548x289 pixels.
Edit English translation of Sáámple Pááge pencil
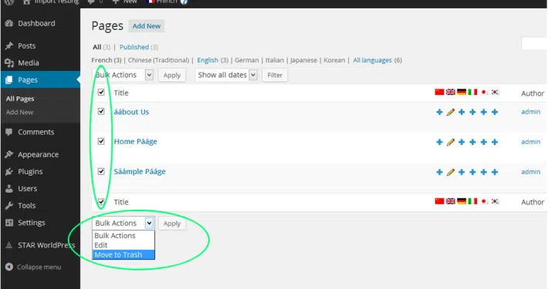451,172
